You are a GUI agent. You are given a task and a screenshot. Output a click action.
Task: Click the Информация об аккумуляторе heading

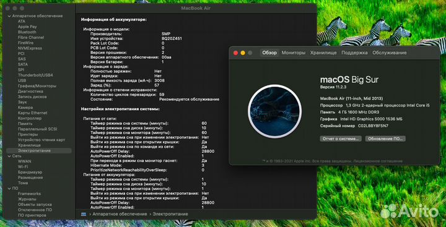click(114, 20)
